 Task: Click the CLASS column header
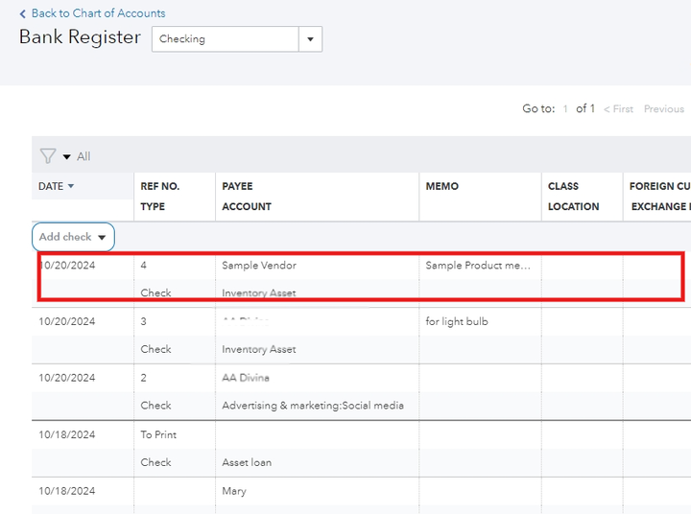tap(563, 186)
